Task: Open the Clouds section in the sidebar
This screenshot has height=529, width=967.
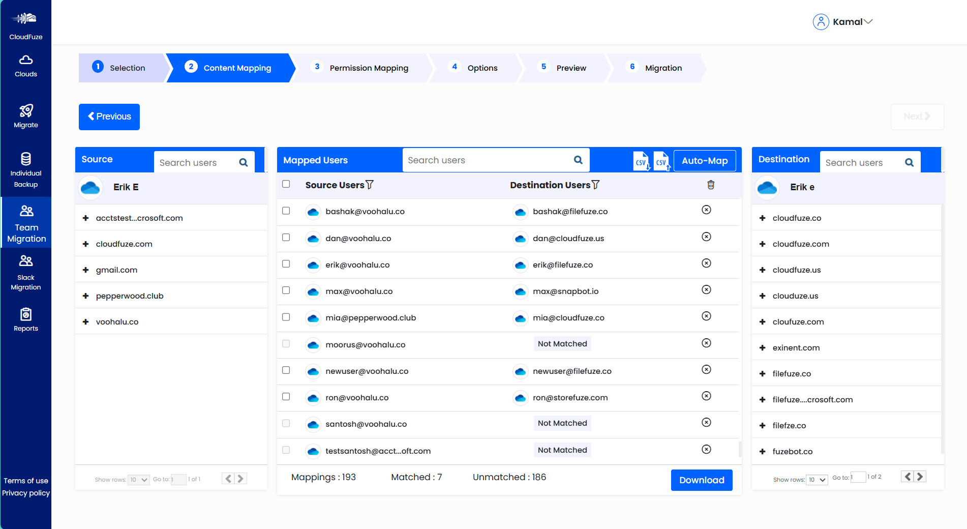Action: [25, 66]
